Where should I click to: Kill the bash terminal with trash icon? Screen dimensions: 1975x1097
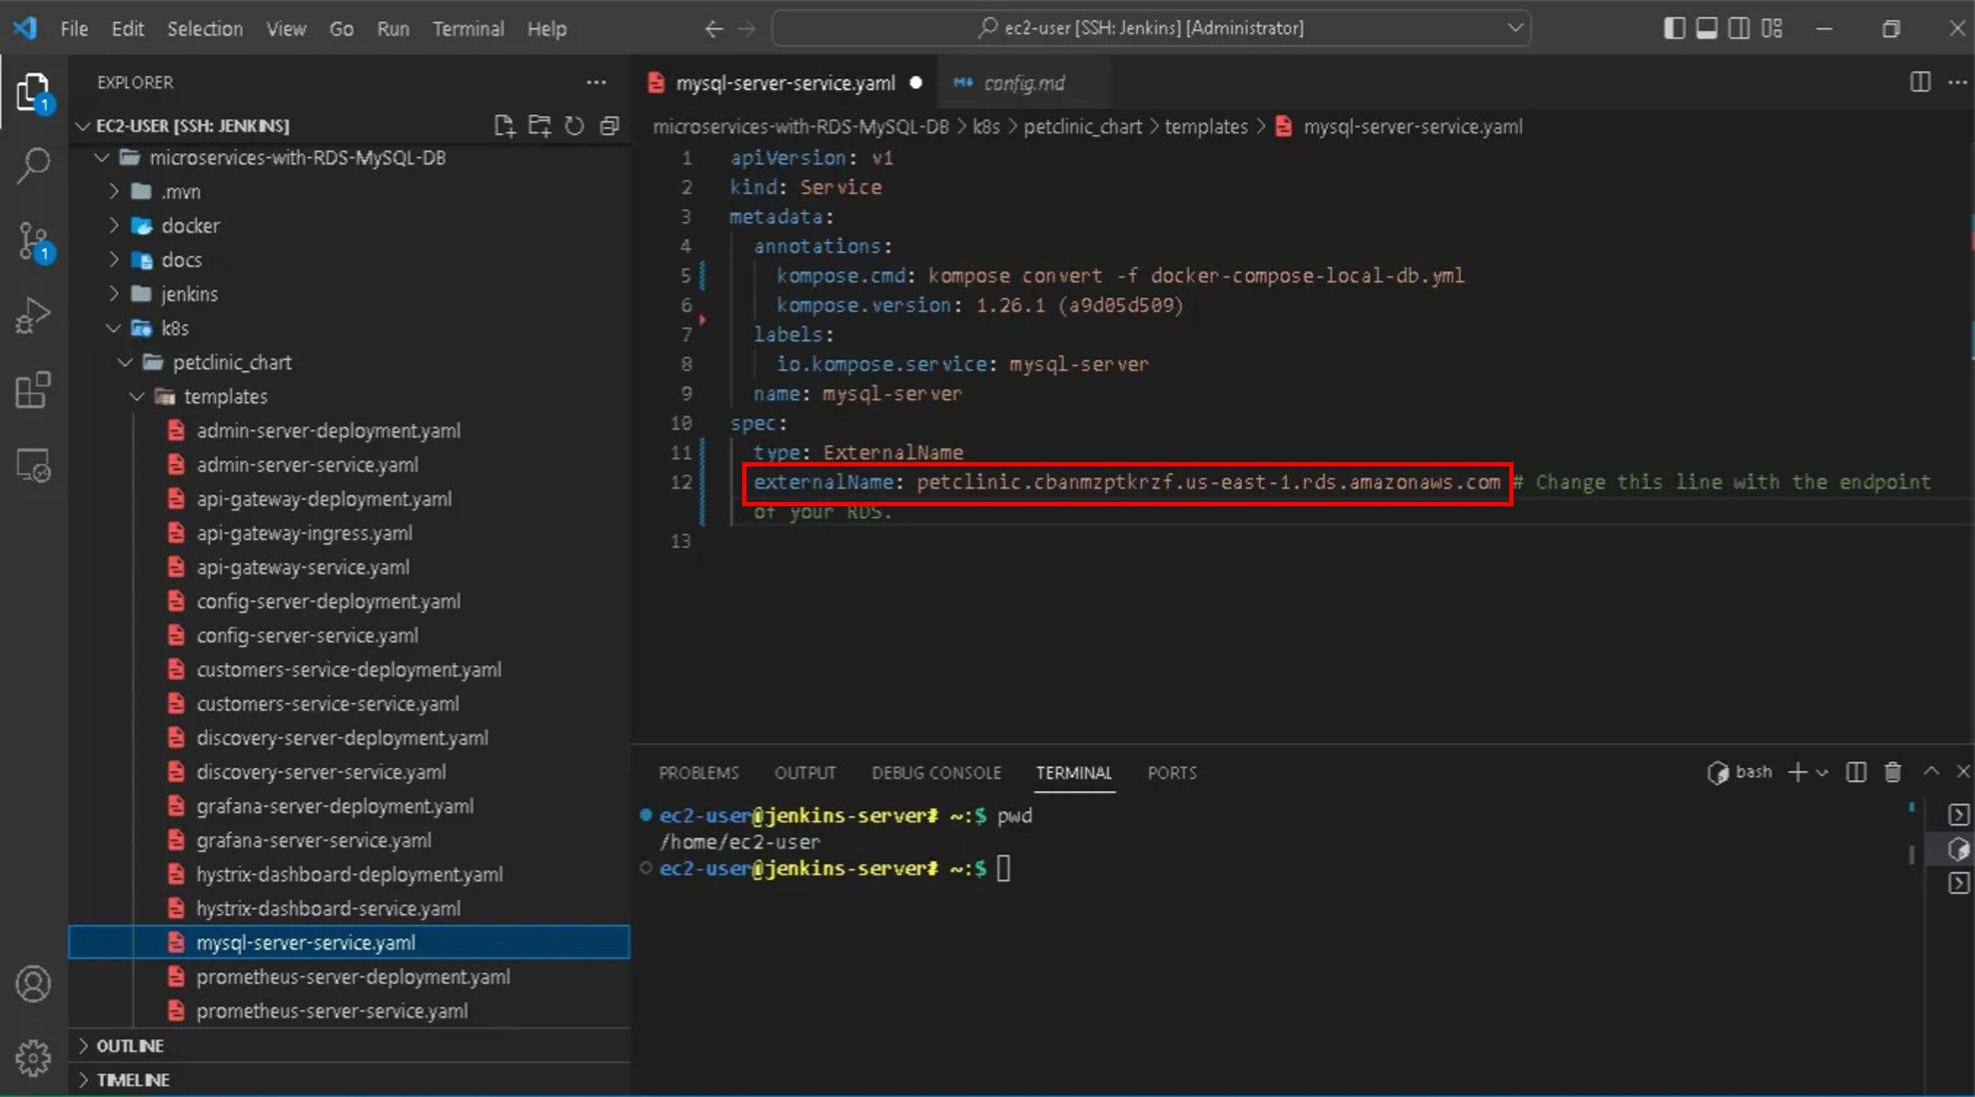1892,772
